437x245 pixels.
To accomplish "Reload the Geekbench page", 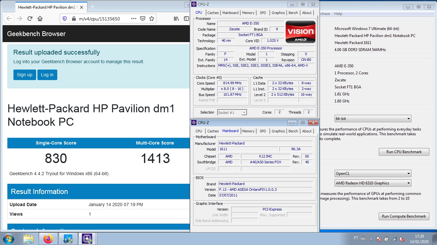I will [30, 19].
